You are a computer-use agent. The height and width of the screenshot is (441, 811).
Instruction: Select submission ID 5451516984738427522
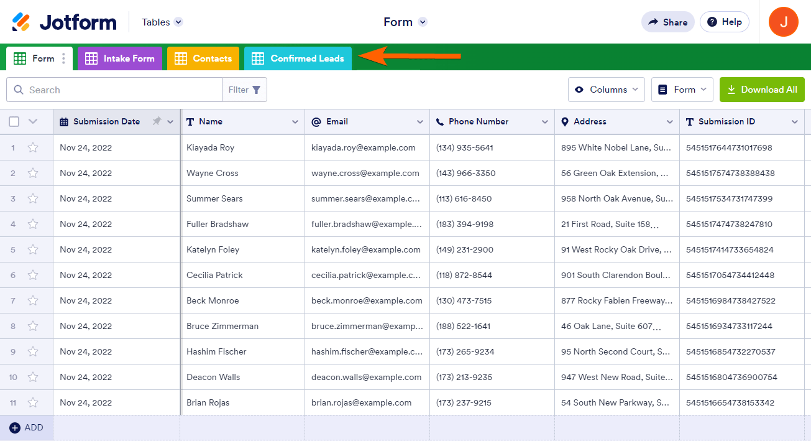(x=742, y=300)
